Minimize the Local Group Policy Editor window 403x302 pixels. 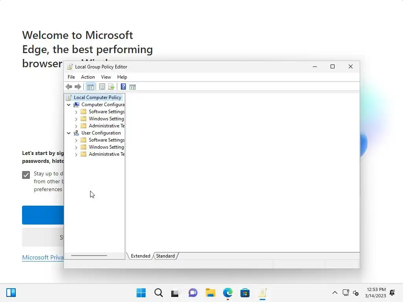pos(314,66)
